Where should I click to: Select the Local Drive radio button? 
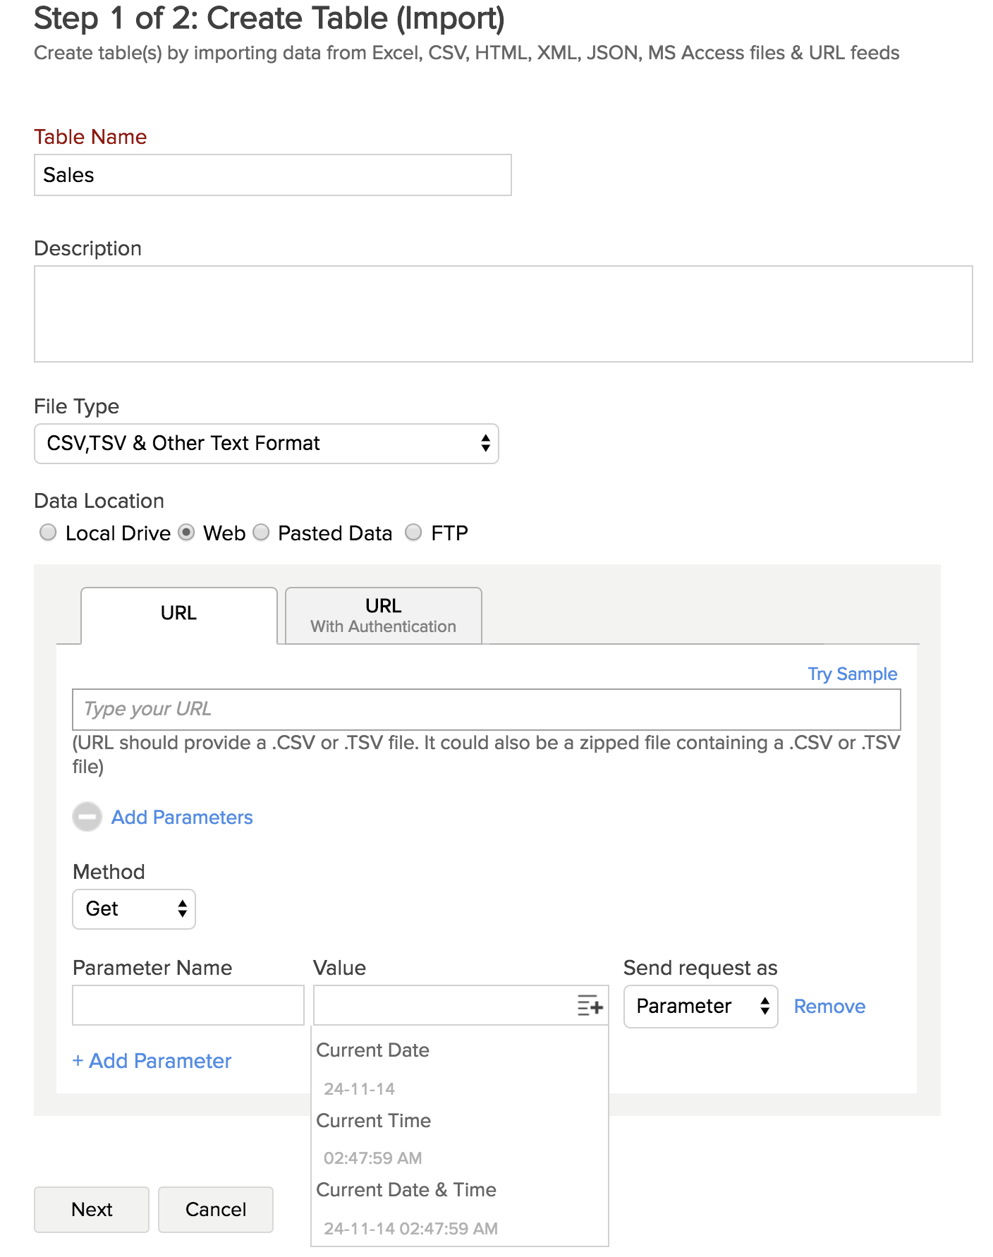(48, 533)
